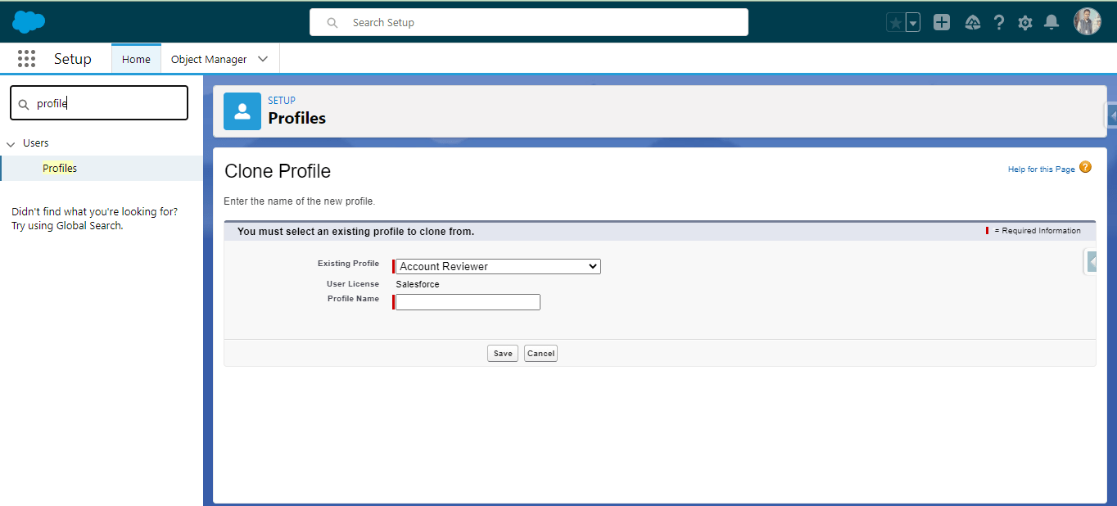Click the Quick Find magnifier icon
The image size is (1117, 506).
point(24,105)
